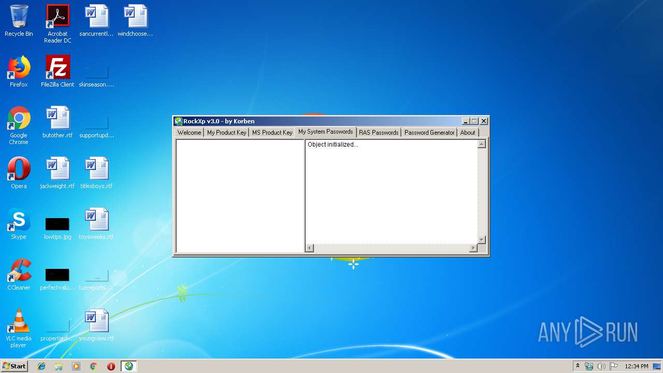This screenshot has width=663, height=373.
Task: Minimize the RockXp window
Action: 466,121
